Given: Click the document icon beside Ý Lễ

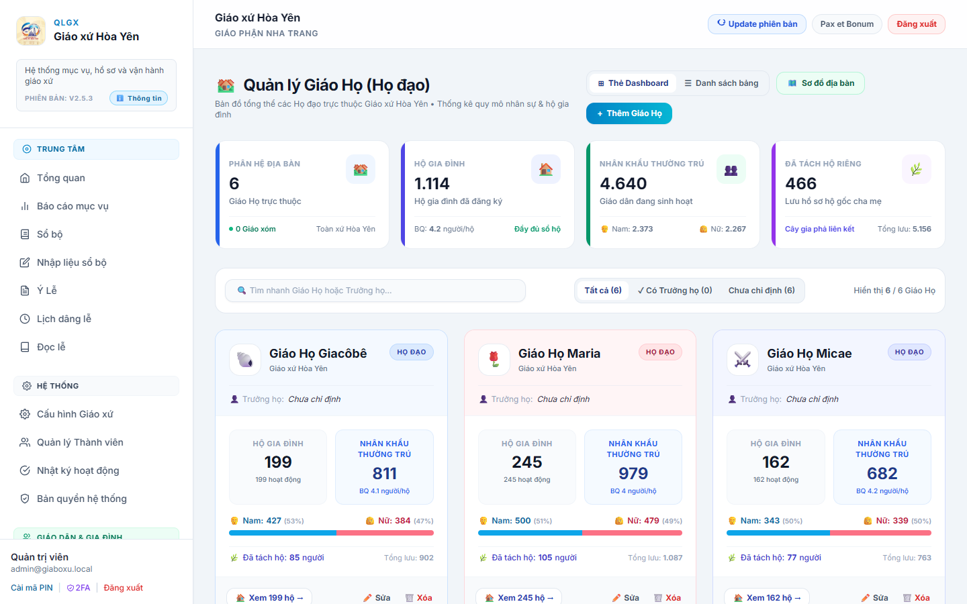Looking at the screenshot, I should 25,291.
